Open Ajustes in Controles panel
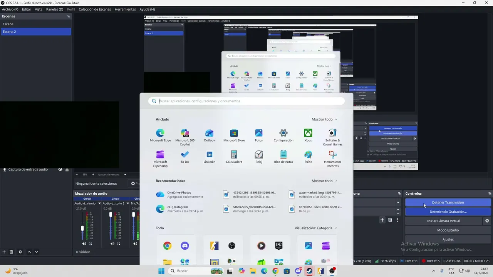The height and width of the screenshot is (277, 493). click(448, 239)
